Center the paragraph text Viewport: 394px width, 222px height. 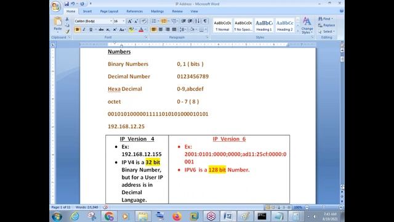(x=160, y=30)
